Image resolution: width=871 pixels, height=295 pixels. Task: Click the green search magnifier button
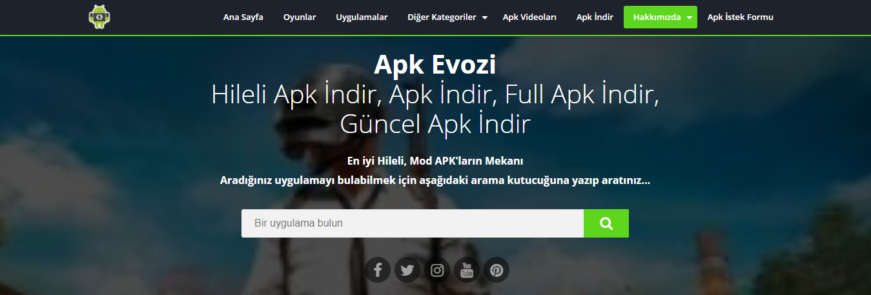pyautogui.click(x=606, y=223)
